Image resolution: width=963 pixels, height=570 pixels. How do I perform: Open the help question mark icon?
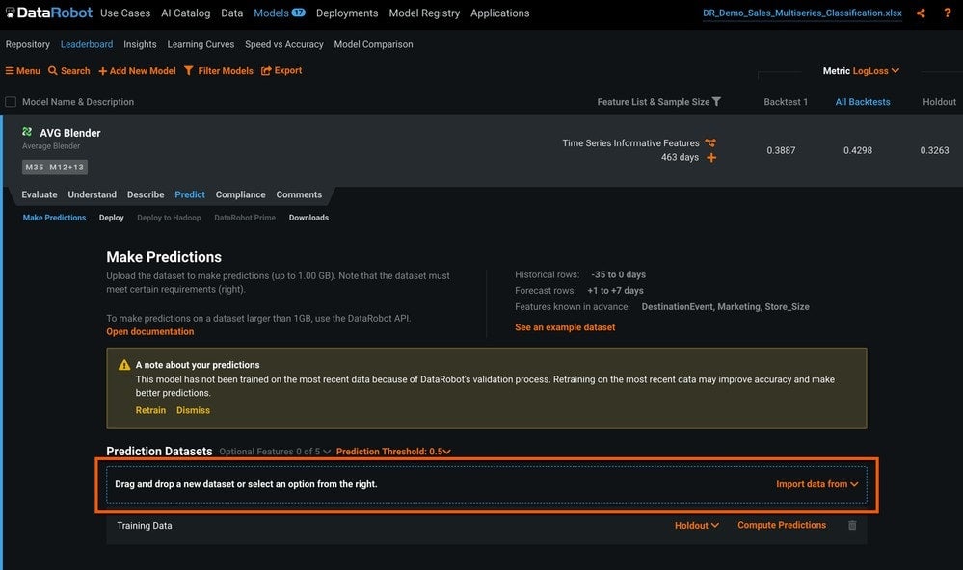tap(947, 13)
